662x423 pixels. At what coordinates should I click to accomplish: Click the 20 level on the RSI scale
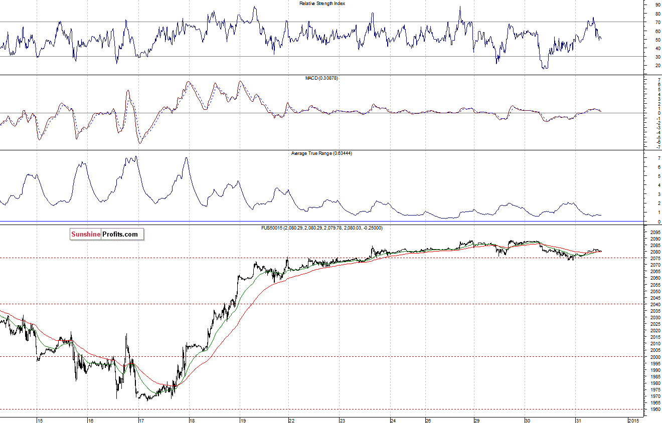(657, 66)
